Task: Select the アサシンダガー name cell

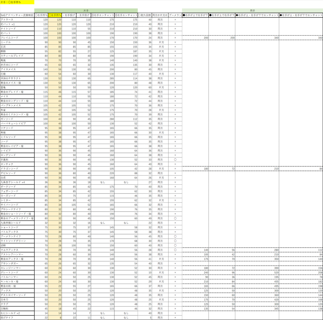Action: (17, 263)
